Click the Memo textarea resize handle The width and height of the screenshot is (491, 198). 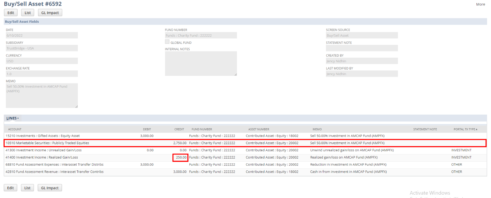(76, 106)
